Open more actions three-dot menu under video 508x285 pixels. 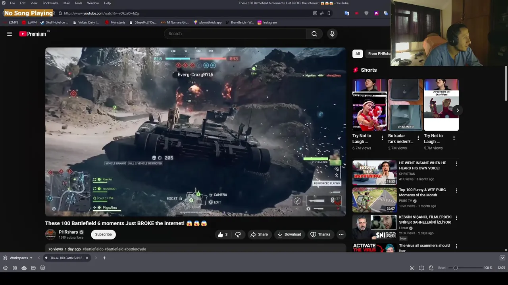click(341, 234)
